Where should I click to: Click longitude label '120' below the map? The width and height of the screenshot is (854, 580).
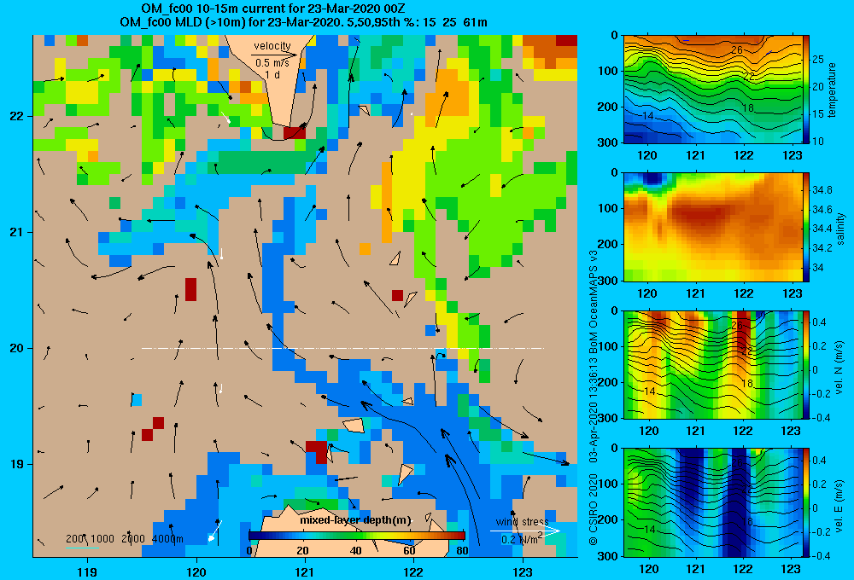click(196, 571)
